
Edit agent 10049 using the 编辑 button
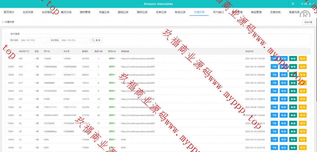293,147
